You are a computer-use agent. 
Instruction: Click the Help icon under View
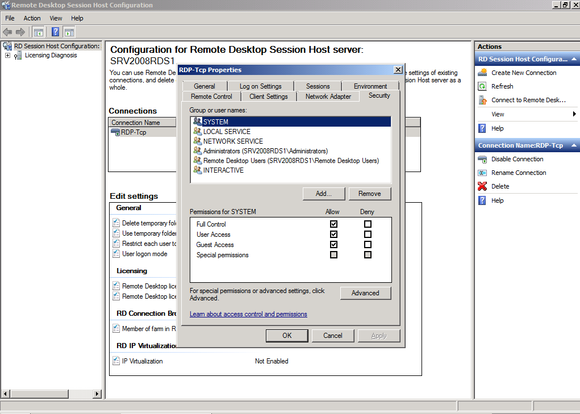pos(482,129)
